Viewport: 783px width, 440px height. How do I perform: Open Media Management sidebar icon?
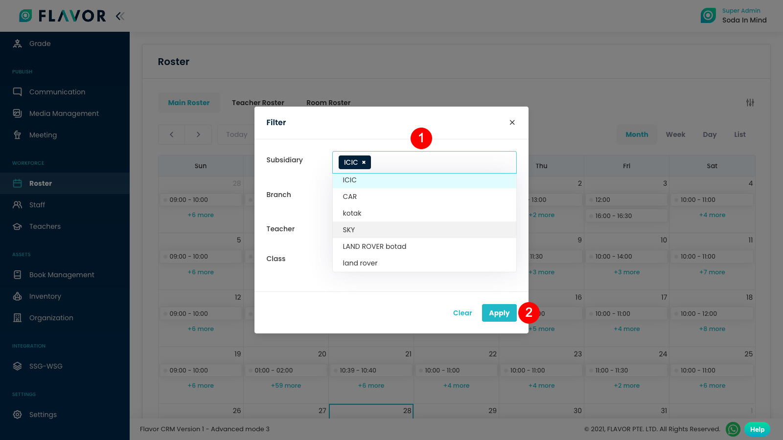pos(18,113)
